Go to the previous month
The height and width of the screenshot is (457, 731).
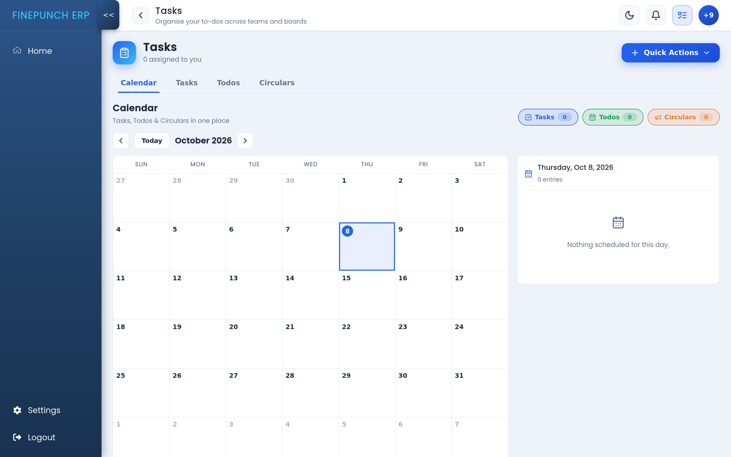pyautogui.click(x=121, y=141)
